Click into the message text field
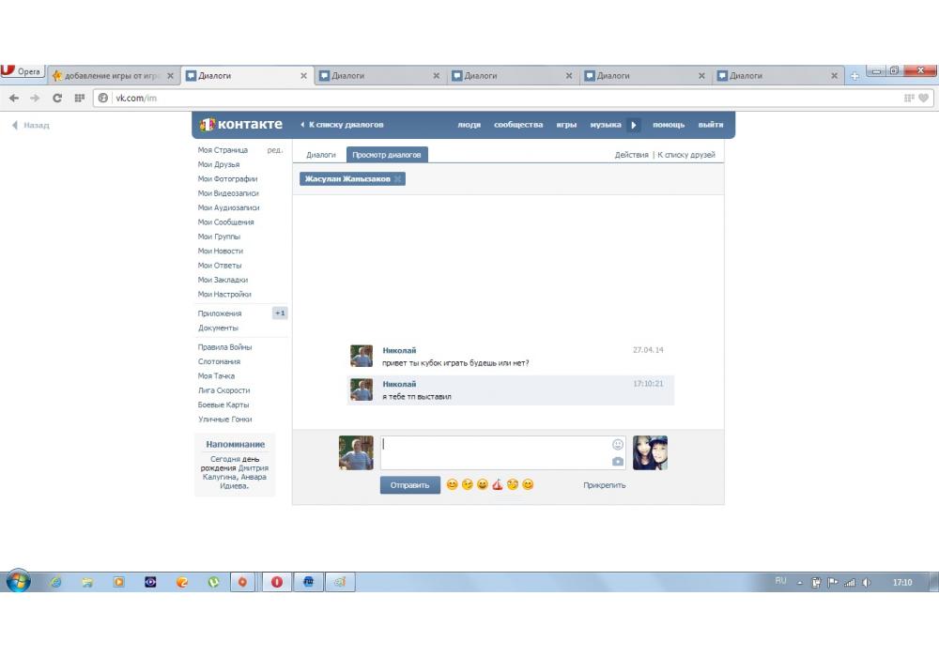The height and width of the screenshot is (657, 939). (x=493, y=452)
